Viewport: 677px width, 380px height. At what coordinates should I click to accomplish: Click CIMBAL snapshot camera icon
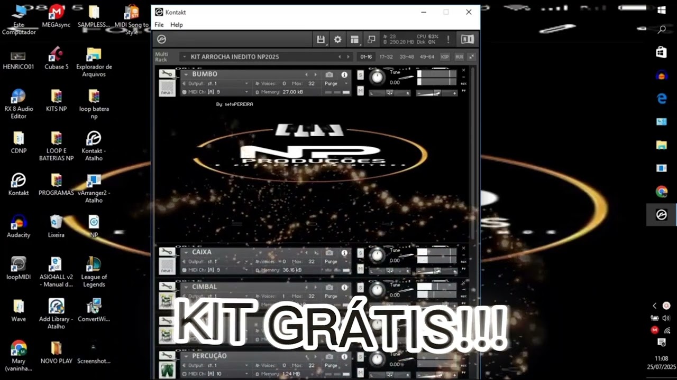[x=330, y=287]
